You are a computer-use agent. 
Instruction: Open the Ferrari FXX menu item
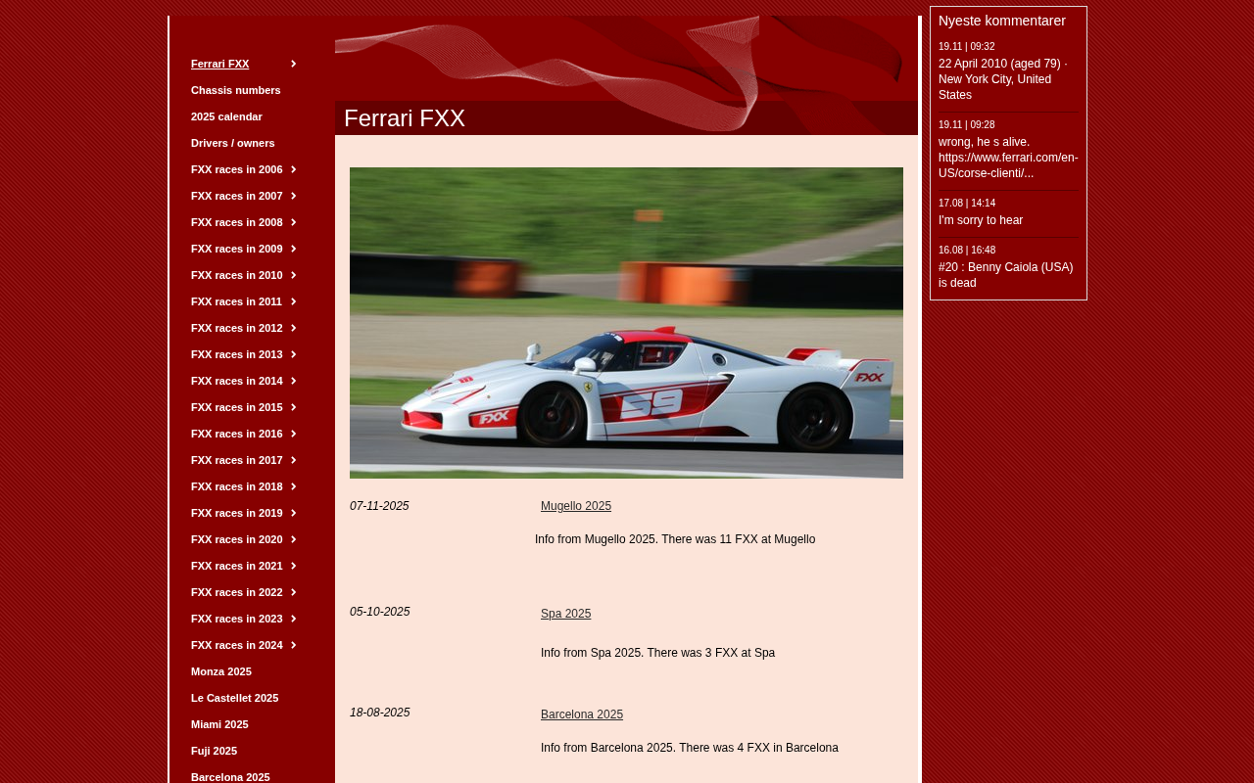219,64
